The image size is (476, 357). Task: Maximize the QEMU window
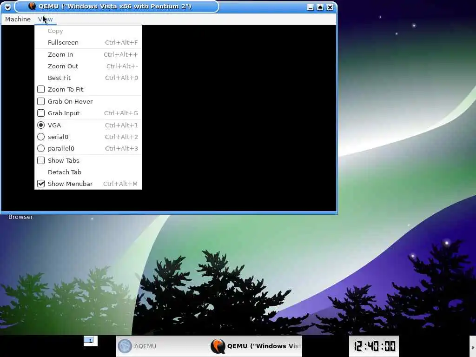pos(320,7)
